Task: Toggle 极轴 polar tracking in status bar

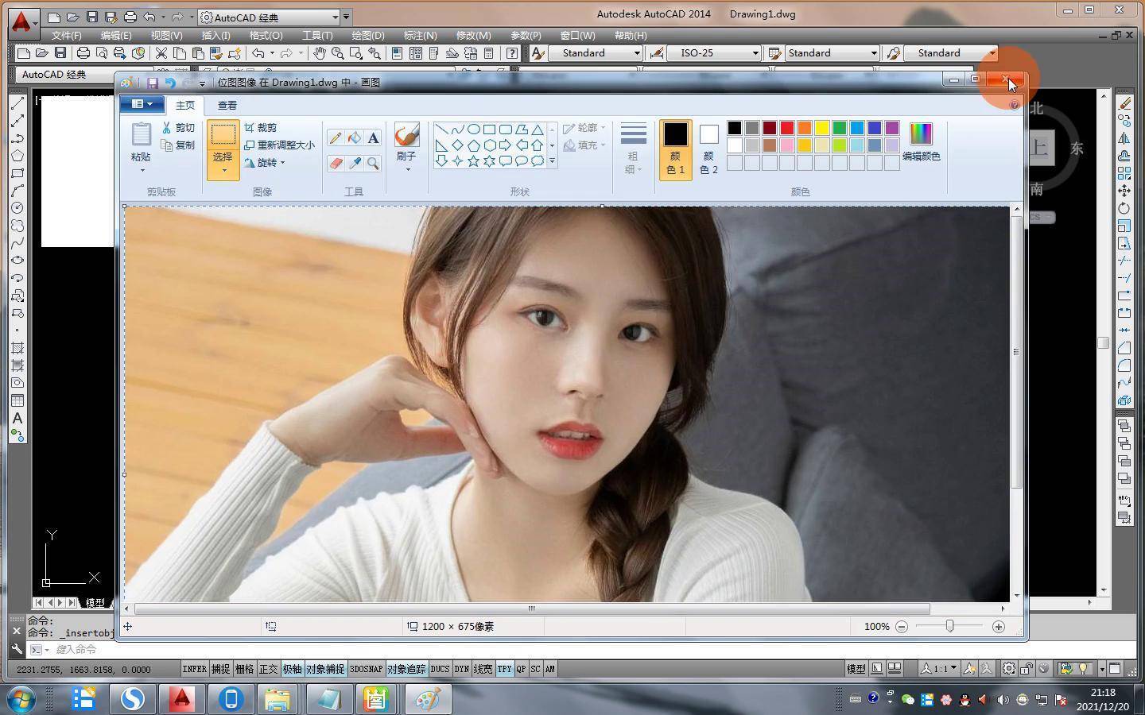Action: click(292, 669)
